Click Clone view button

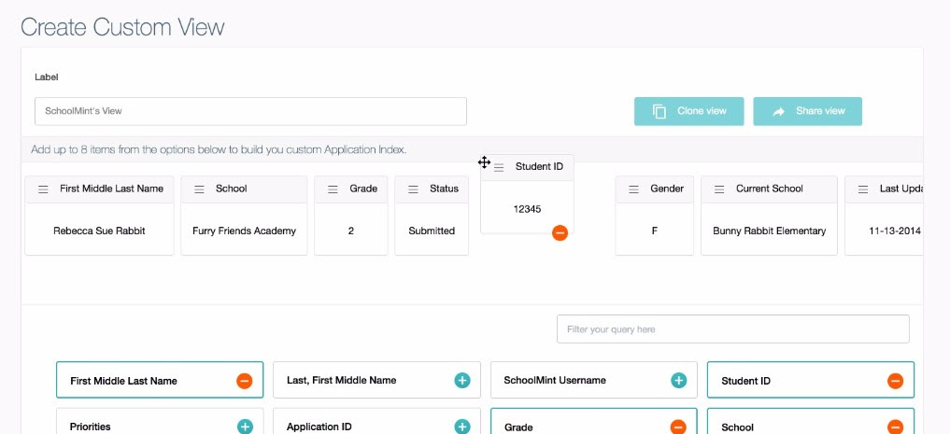coord(688,111)
